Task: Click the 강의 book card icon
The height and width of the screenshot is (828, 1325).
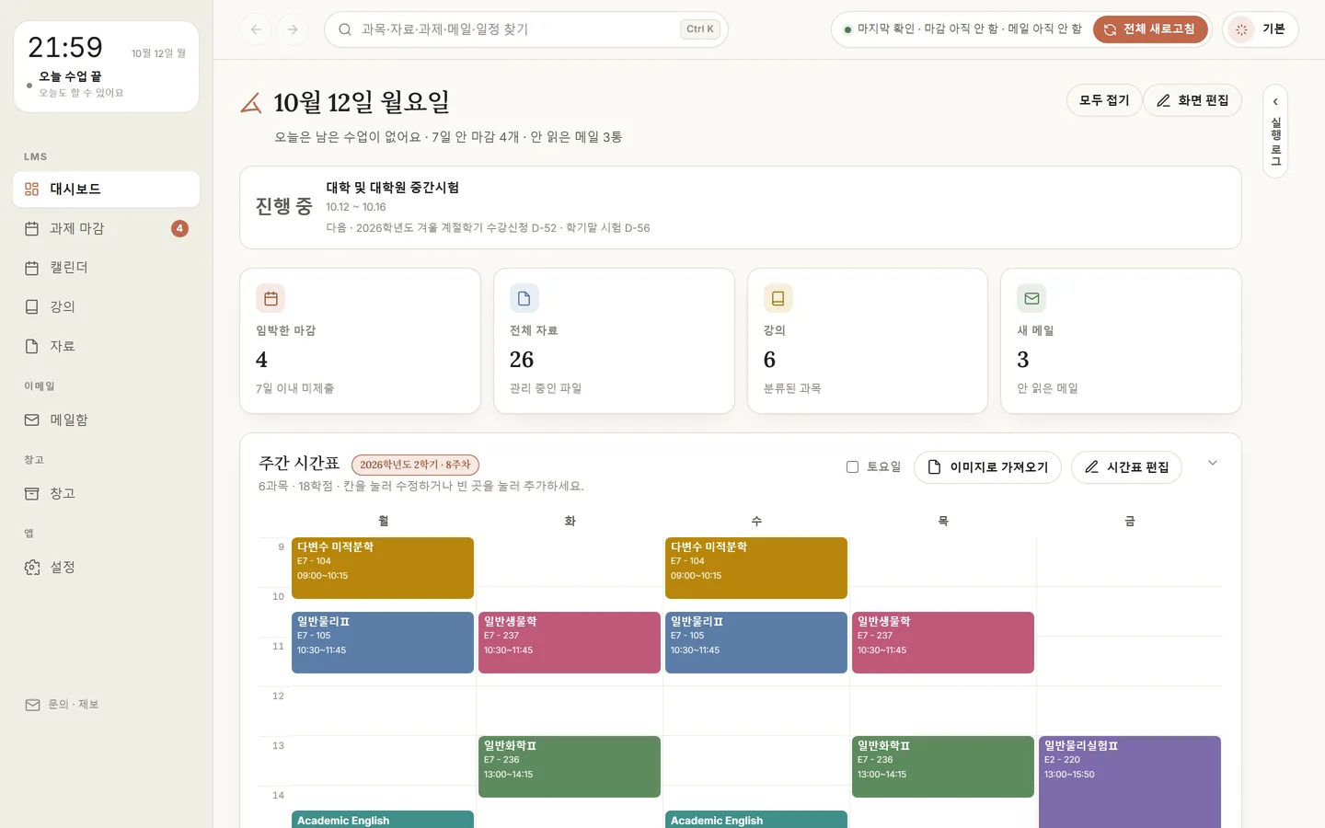Action: (x=778, y=298)
